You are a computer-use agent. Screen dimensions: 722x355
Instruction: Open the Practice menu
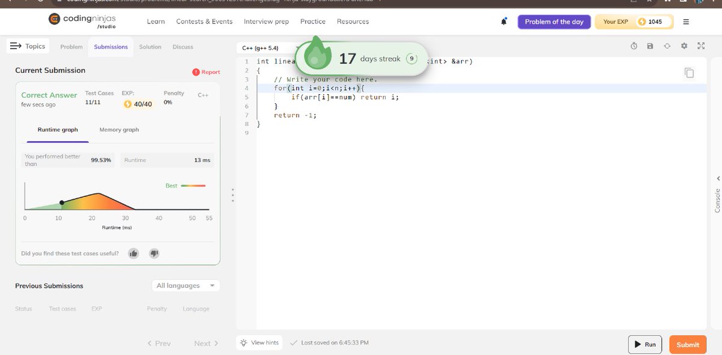pos(312,21)
